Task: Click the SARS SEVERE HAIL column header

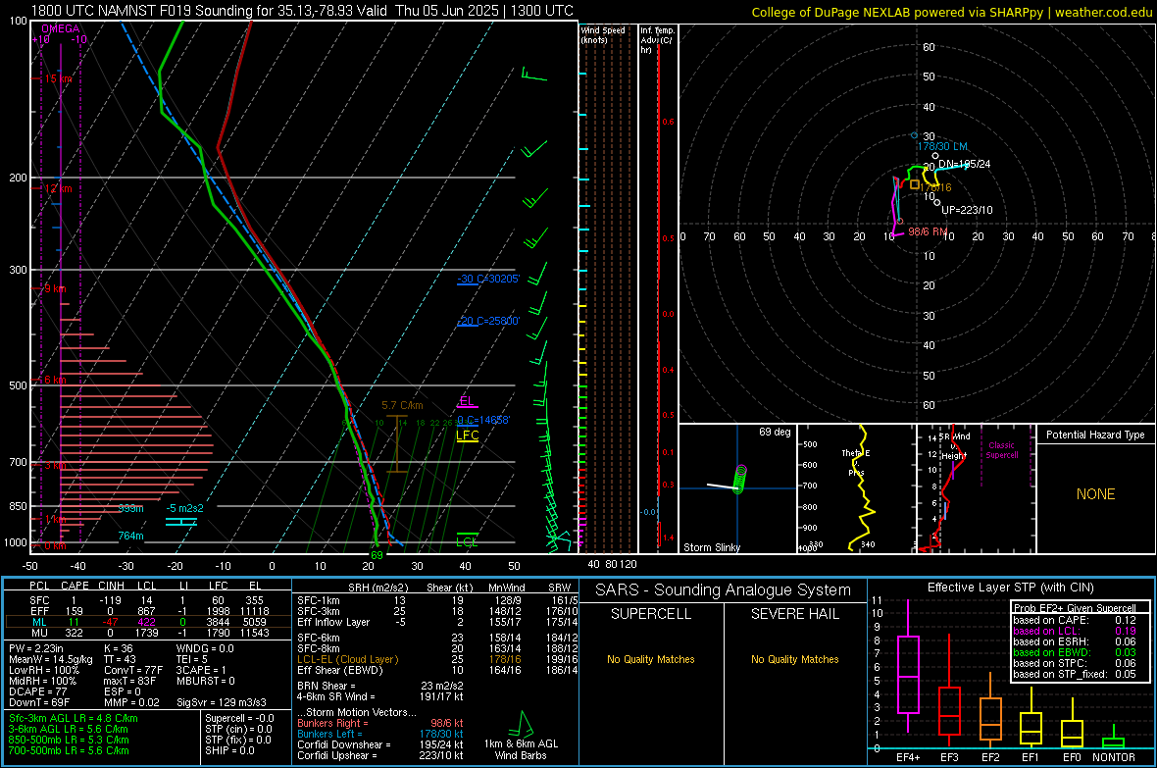Action: (794, 614)
